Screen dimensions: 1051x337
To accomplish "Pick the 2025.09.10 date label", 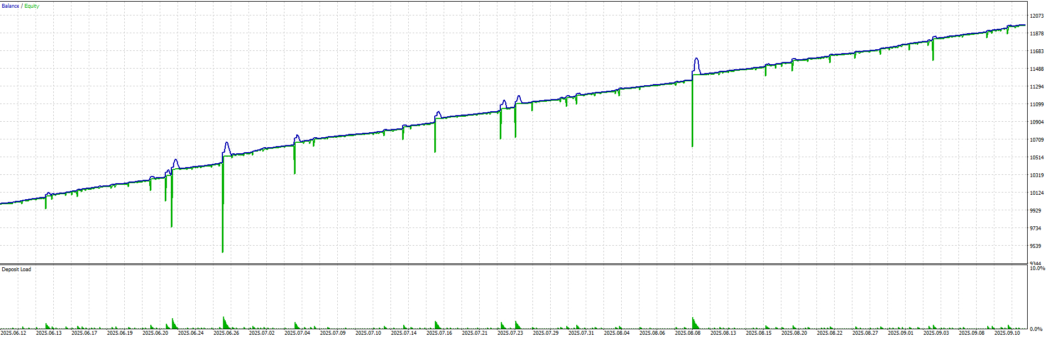I will coord(1007,333).
